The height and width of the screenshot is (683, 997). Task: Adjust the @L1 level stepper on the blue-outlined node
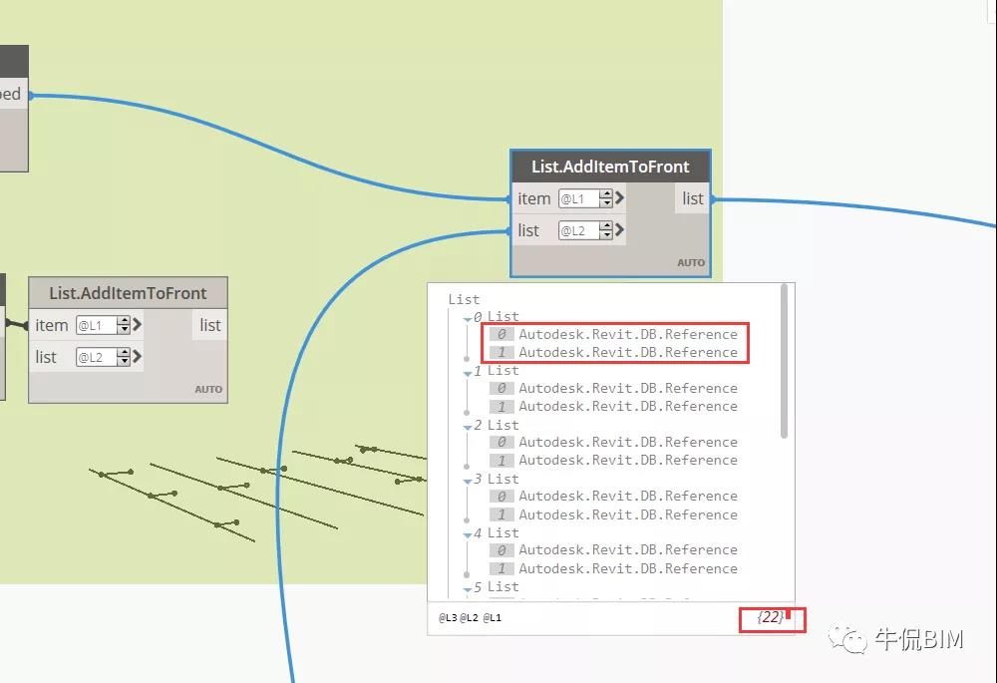click(x=606, y=198)
